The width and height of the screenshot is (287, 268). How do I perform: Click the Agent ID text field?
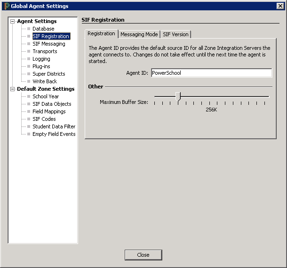211,73
